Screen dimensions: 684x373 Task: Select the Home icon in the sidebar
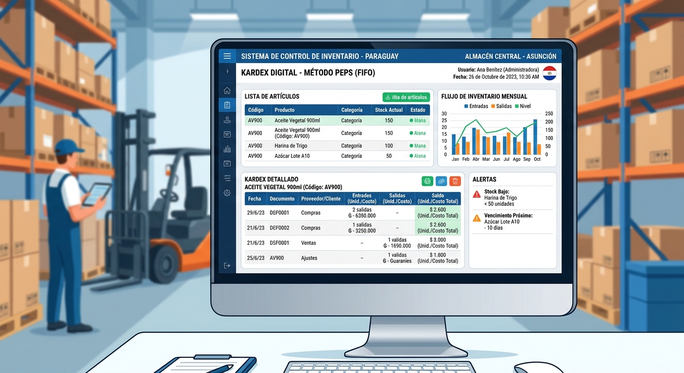coord(227,90)
